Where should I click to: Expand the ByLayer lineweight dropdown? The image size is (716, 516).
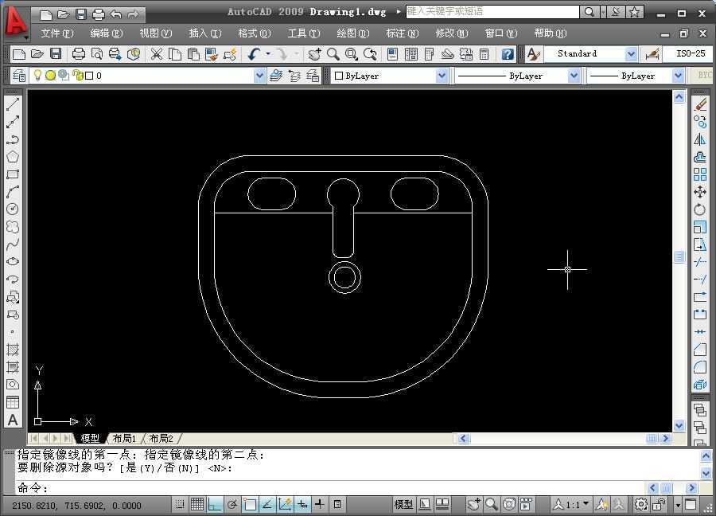678,76
